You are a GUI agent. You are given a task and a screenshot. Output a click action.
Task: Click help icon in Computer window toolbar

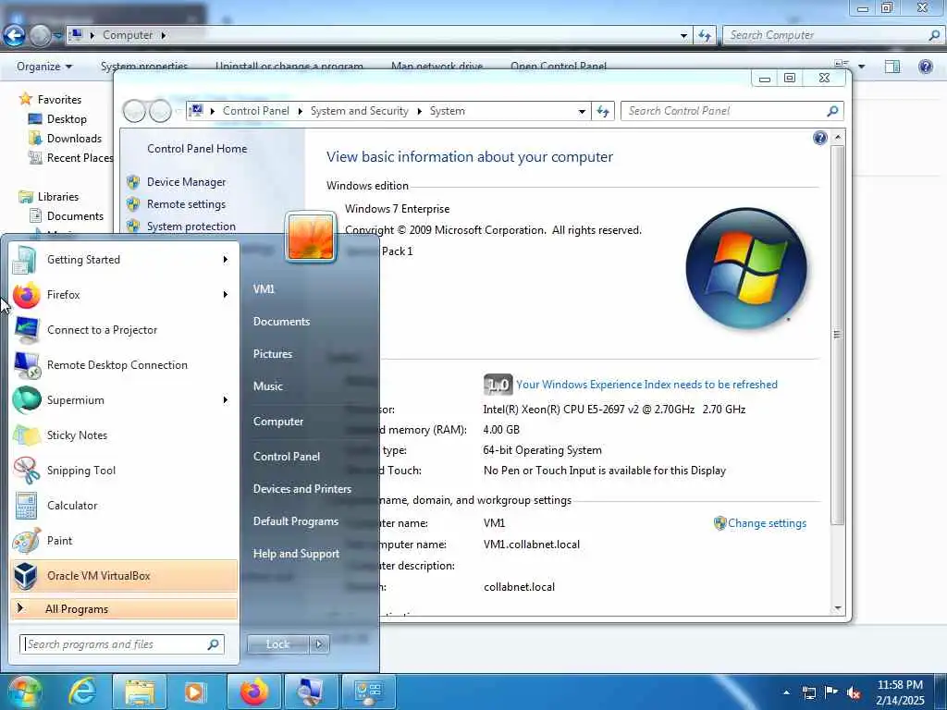click(x=925, y=67)
